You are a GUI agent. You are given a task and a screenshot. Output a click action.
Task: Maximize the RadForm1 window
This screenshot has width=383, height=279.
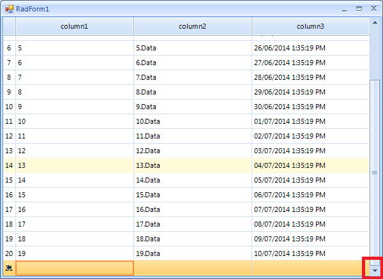coord(359,9)
